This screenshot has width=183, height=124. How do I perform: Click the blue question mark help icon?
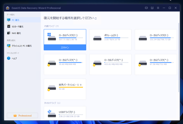tap(9, 58)
